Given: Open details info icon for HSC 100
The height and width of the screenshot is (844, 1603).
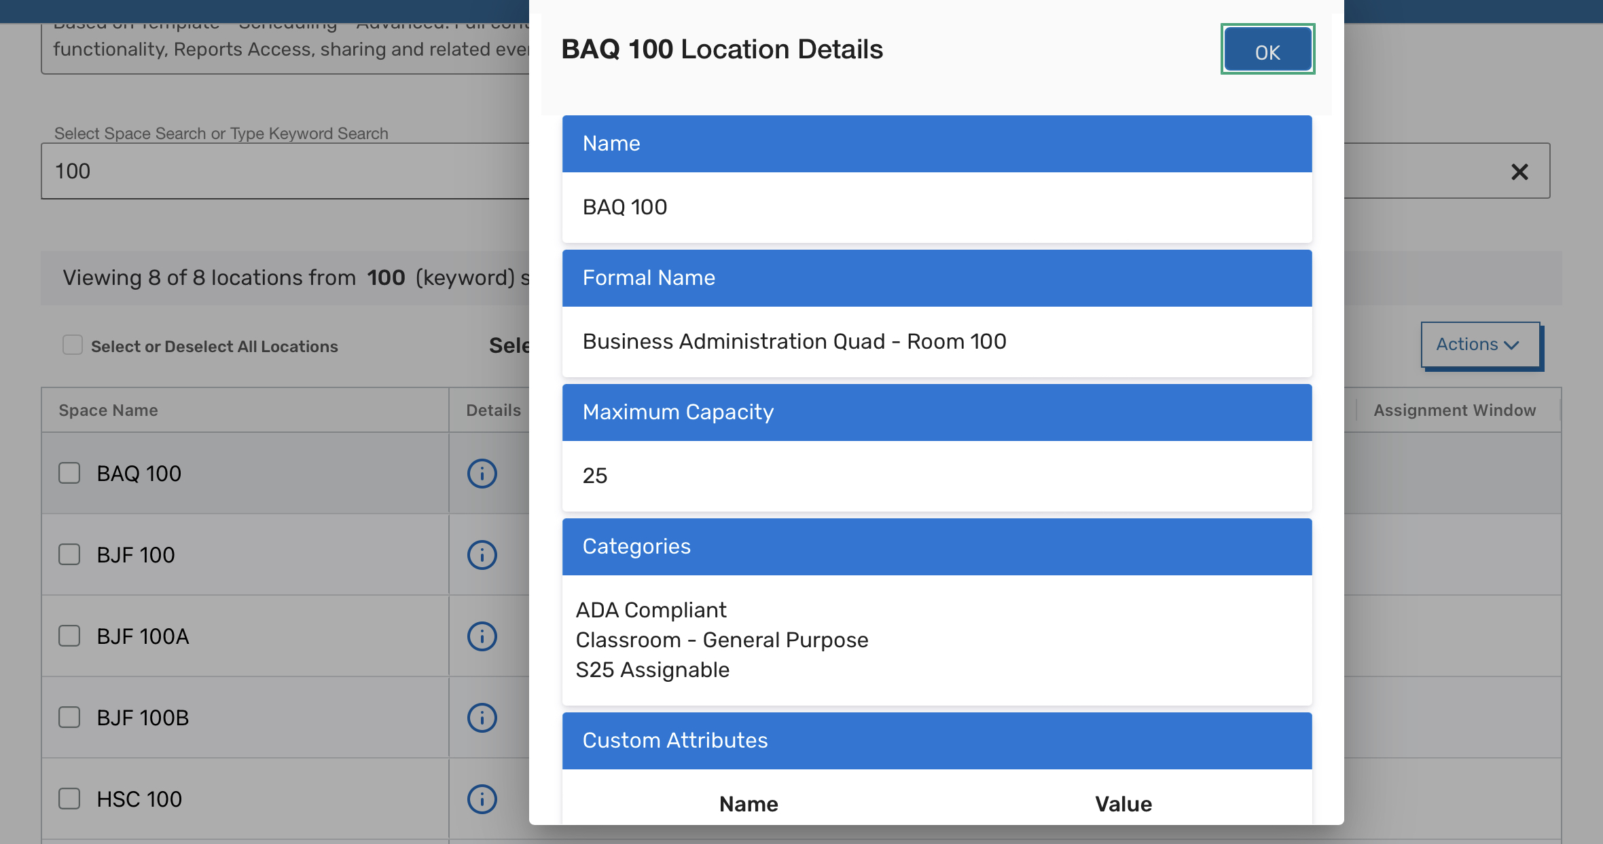Looking at the screenshot, I should point(482,799).
